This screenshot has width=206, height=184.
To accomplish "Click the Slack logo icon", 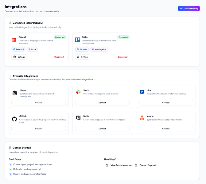I will click(x=78, y=92).
